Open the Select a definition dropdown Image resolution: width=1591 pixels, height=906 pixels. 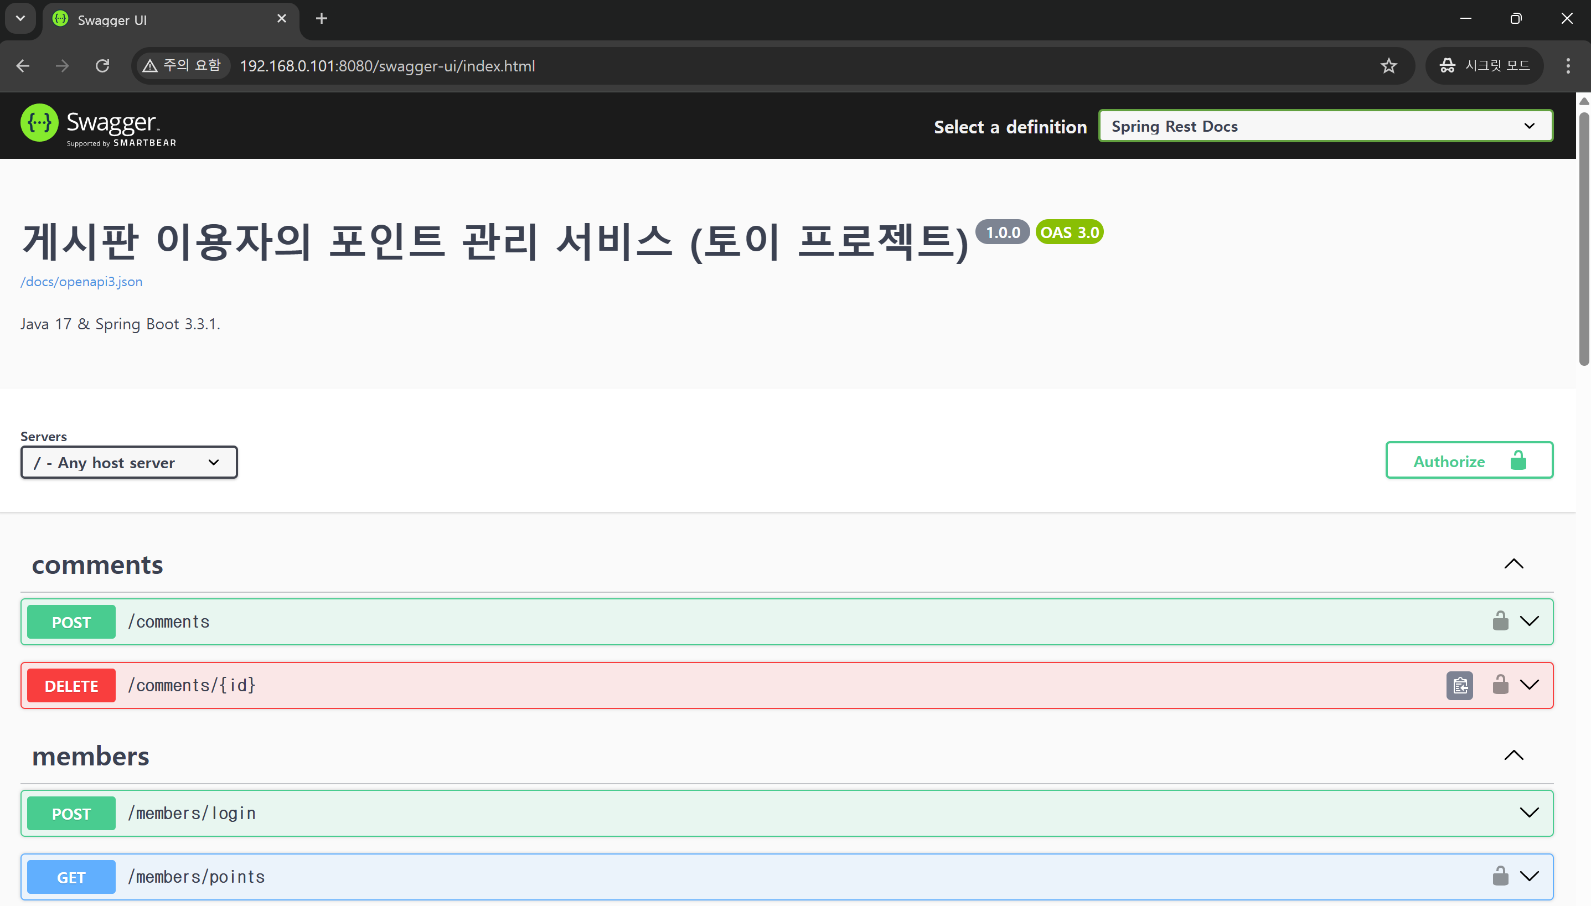pos(1325,126)
